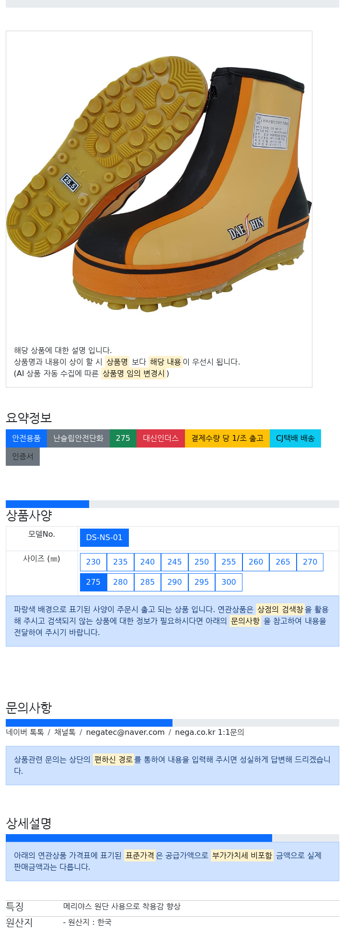Select size 285

click(148, 582)
